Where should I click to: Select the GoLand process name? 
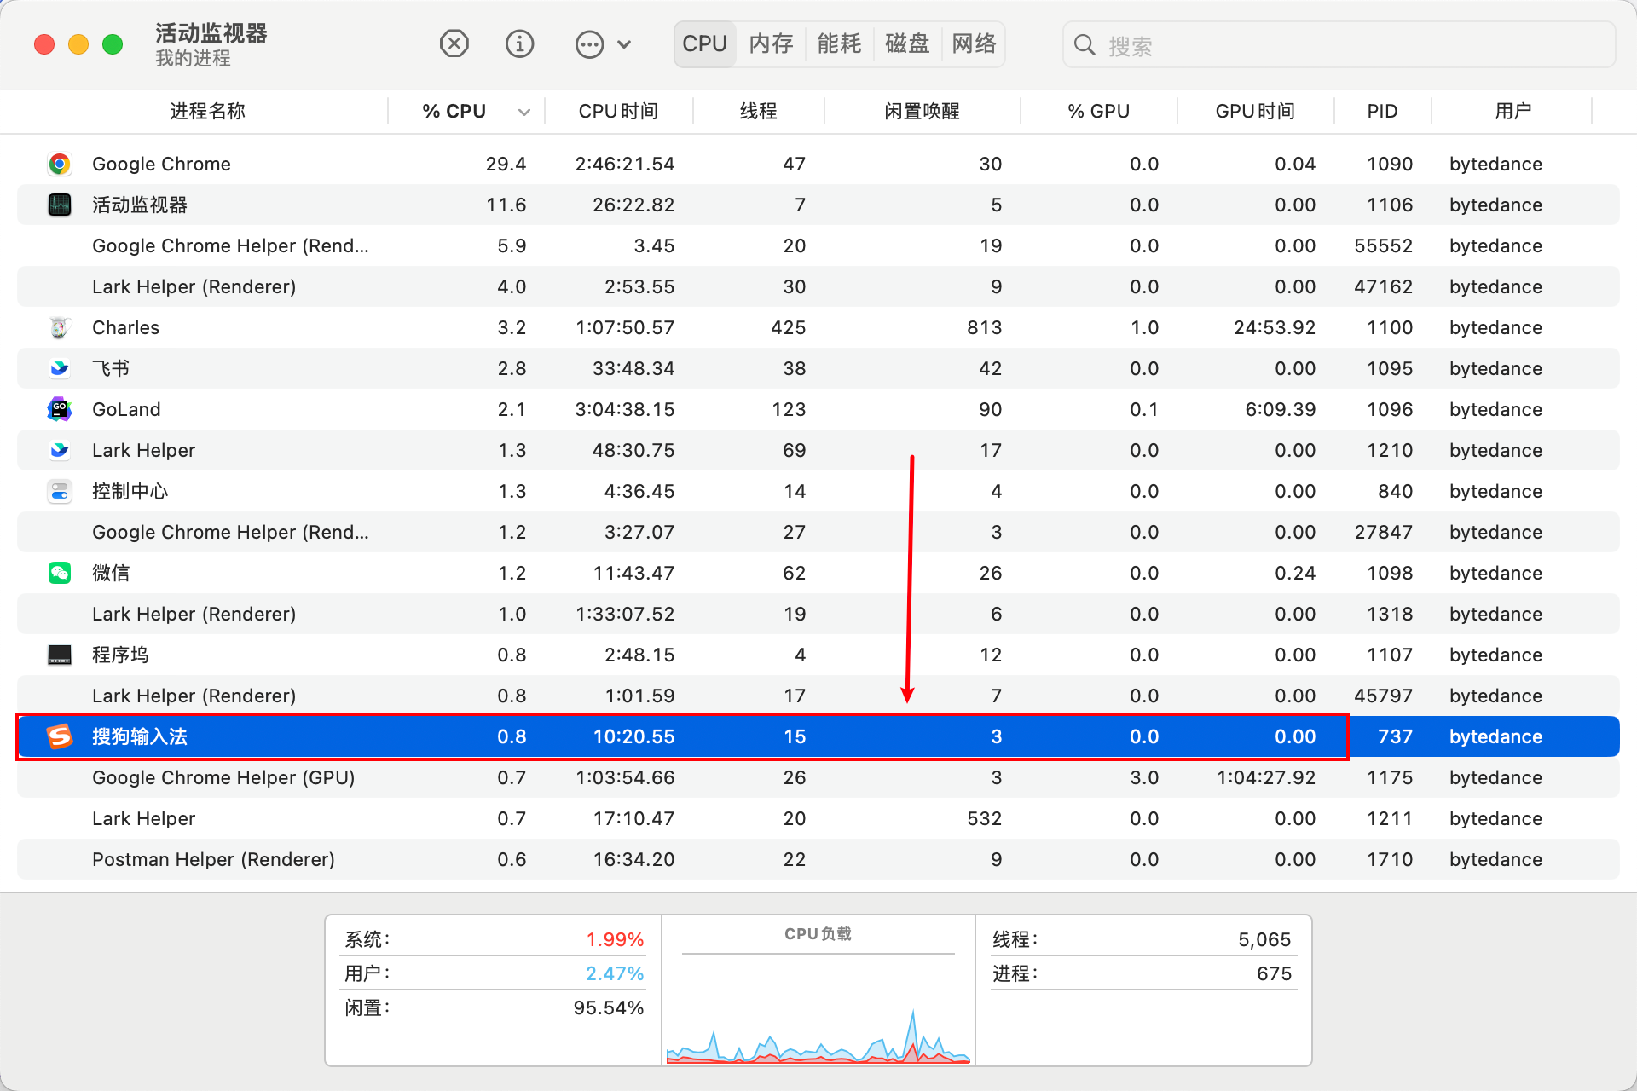(126, 409)
